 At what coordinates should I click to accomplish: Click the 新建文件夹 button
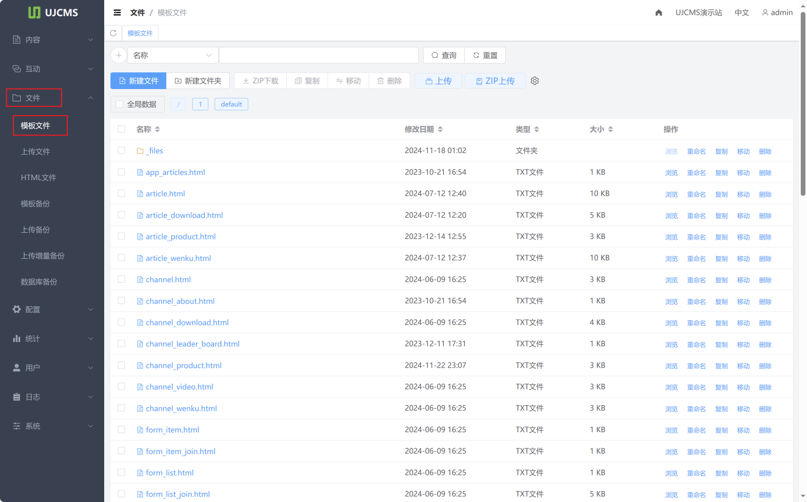tap(198, 81)
